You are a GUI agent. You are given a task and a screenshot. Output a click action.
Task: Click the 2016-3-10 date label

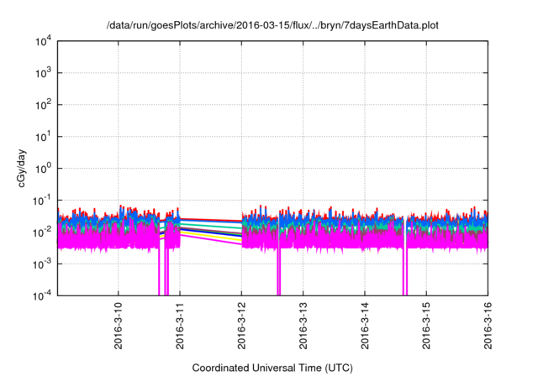pos(118,326)
